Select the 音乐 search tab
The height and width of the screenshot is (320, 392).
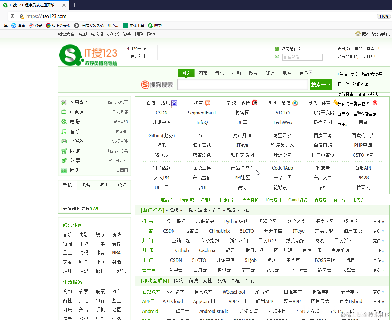click(220, 73)
